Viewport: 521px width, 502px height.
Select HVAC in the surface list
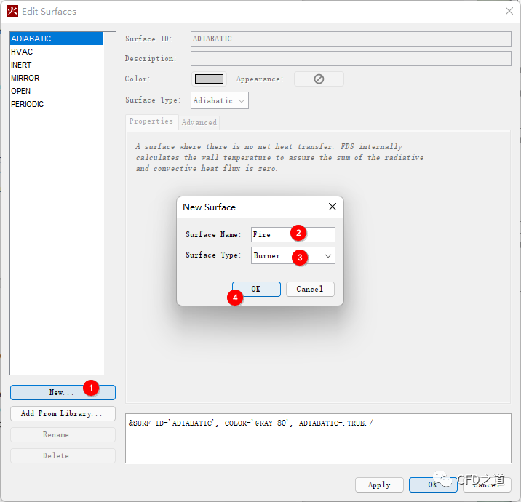pyautogui.click(x=22, y=52)
